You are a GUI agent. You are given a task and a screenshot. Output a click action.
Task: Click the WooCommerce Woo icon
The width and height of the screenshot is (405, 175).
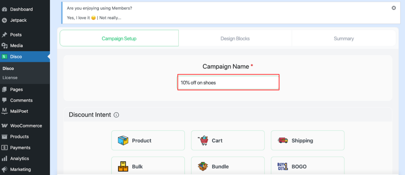[x=4, y=126]
